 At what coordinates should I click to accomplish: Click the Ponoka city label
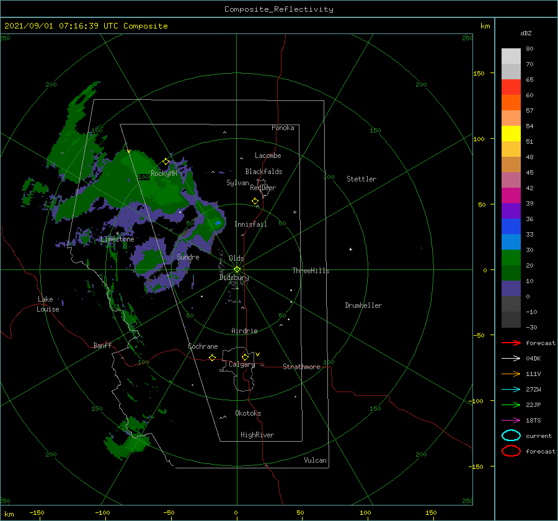(x=283, y=128)
